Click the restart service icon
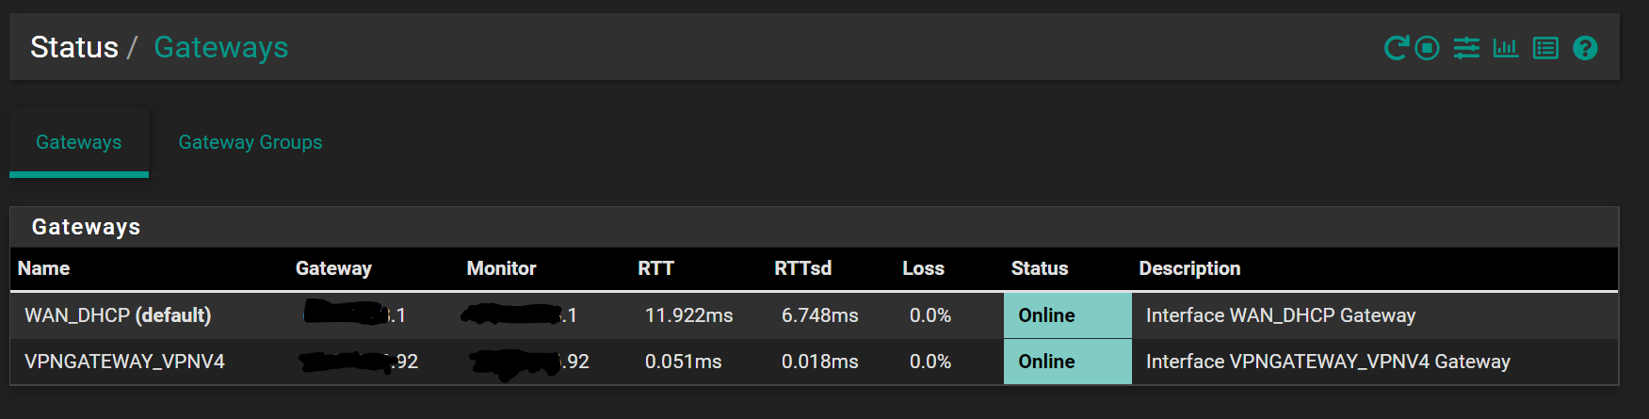1649x419 pixels. (1396, 48)
